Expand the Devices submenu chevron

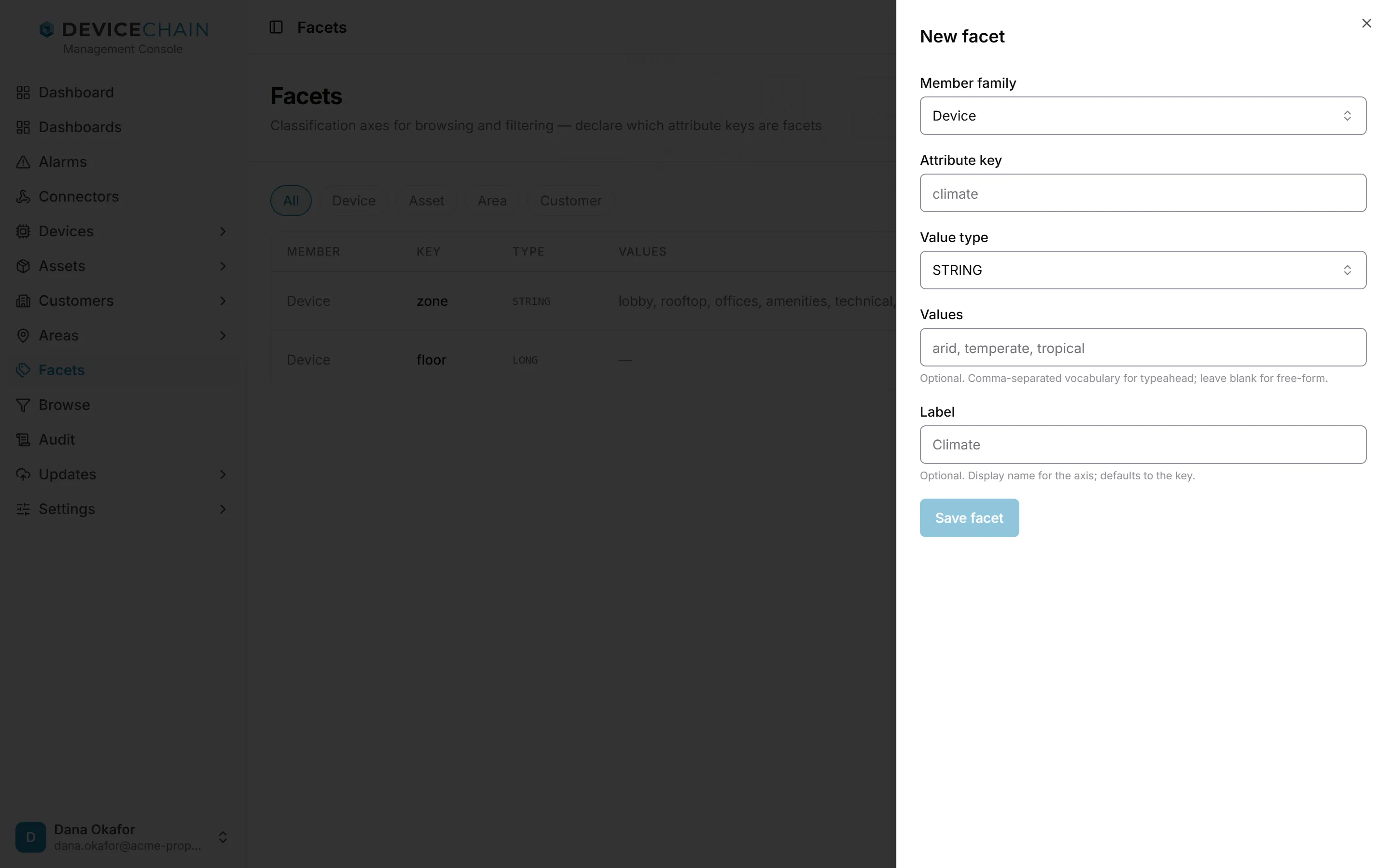(223, 231)
